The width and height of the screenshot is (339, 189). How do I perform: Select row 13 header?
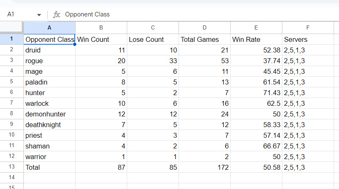point(11,167)
